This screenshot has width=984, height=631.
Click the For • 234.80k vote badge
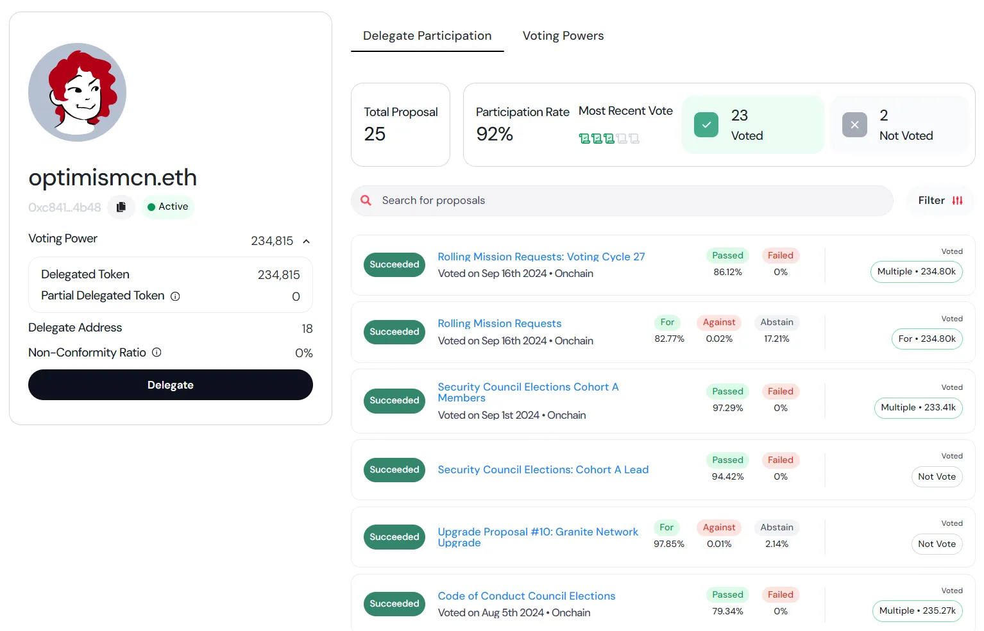(x=926, y=339)
